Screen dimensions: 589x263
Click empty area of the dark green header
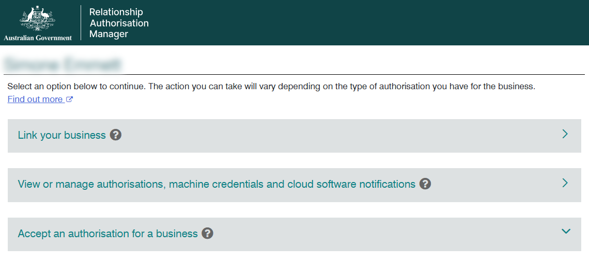pos(362,23)
